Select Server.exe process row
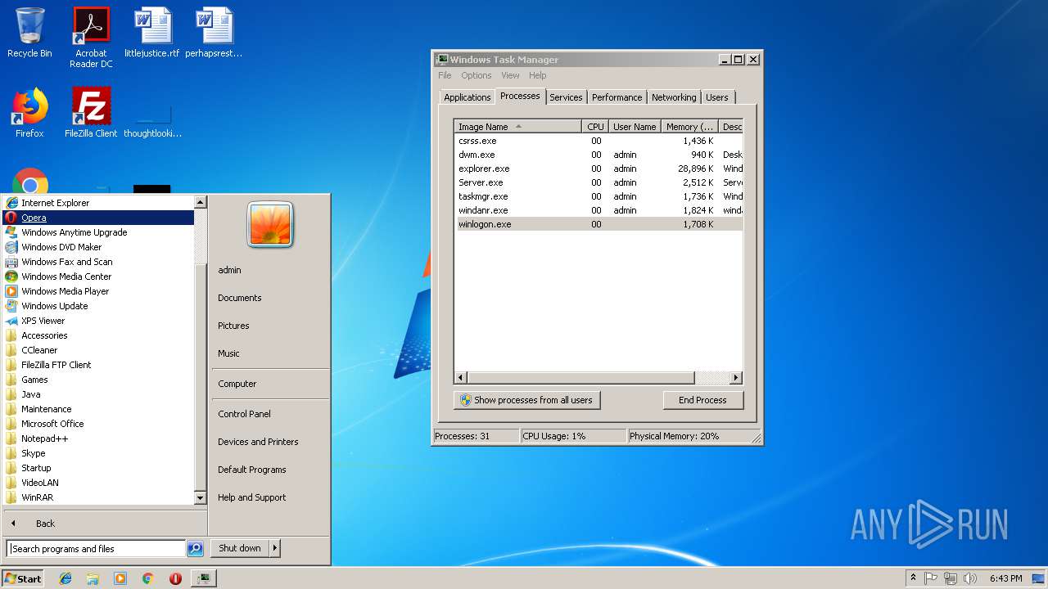This screenshot has width=1048, height=589. point(599,182)
